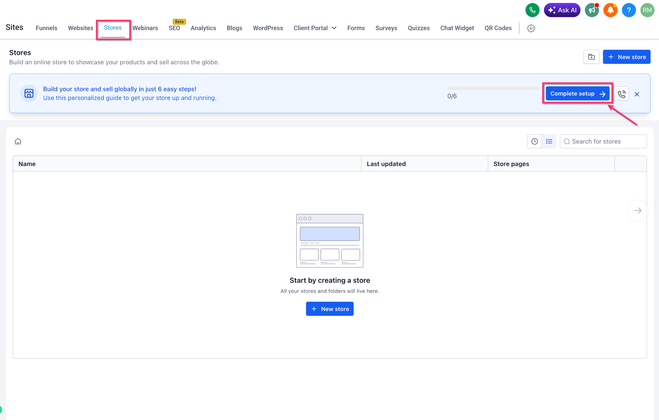Dismiss the store setup banner

637,94
